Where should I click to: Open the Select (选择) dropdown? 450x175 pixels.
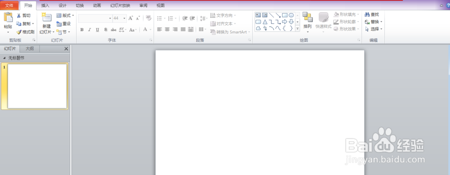click(x=373, y=29)
